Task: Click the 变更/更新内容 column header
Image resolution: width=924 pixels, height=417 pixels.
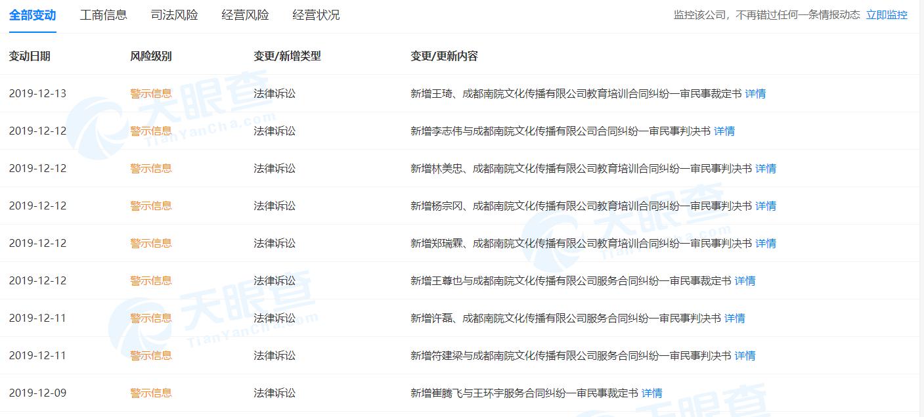Action: click(445, 56)
